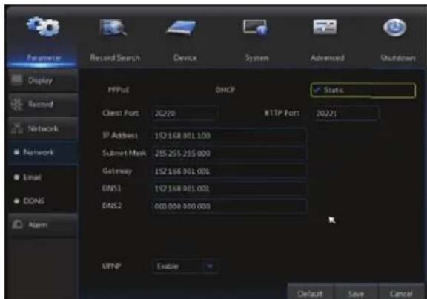Open the UPNP Enable dropdown
Image resolution: width=427 pixels, height=299 pixels.
(185, 266)
